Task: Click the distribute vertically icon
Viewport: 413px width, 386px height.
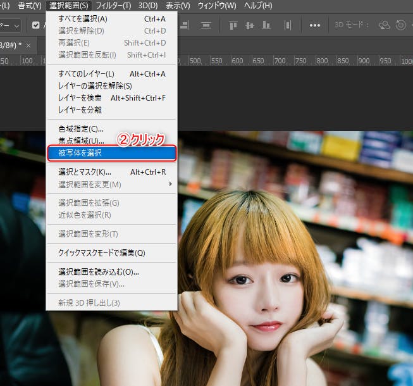Action: click(x=206, y=25)
